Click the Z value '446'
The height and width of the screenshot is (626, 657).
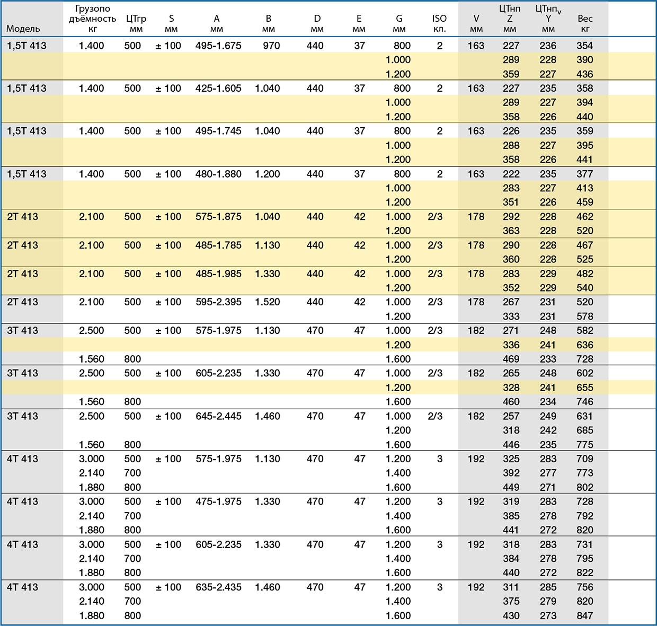pos(511,445)
